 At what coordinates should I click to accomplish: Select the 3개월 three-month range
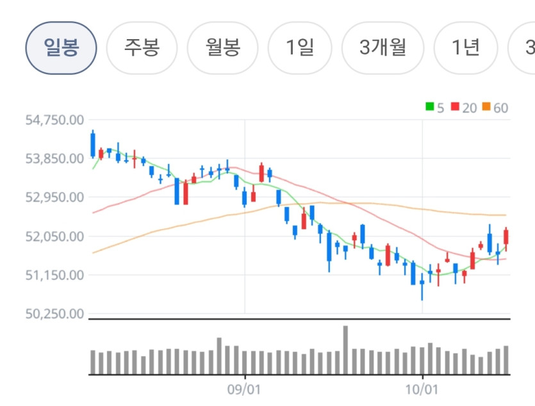click(x=383, y=48)
